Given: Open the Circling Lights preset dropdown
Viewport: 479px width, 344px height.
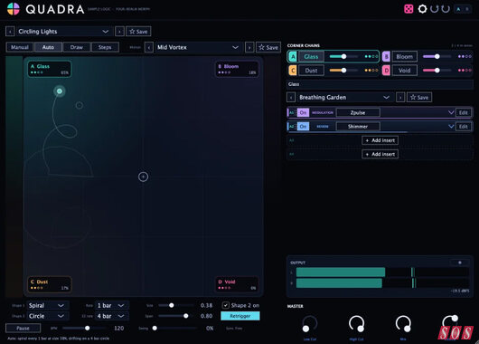Looking at the screenshot, I should coord(64,32).
